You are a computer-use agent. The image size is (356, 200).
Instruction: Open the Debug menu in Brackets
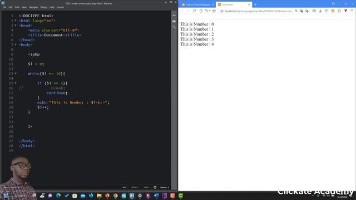click(x=43, y=7)
